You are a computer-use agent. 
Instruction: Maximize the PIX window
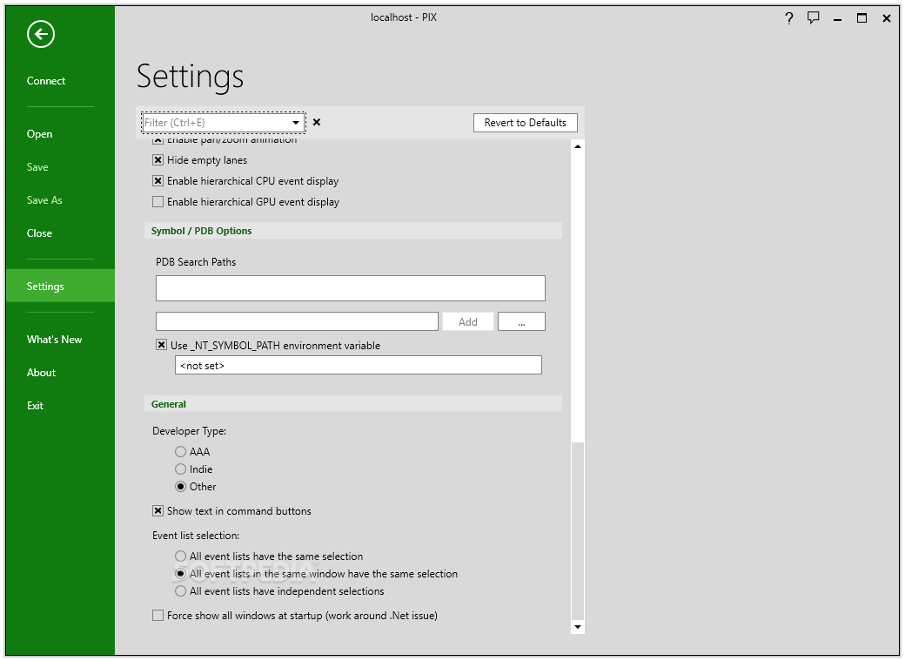[x=861, y=18]
